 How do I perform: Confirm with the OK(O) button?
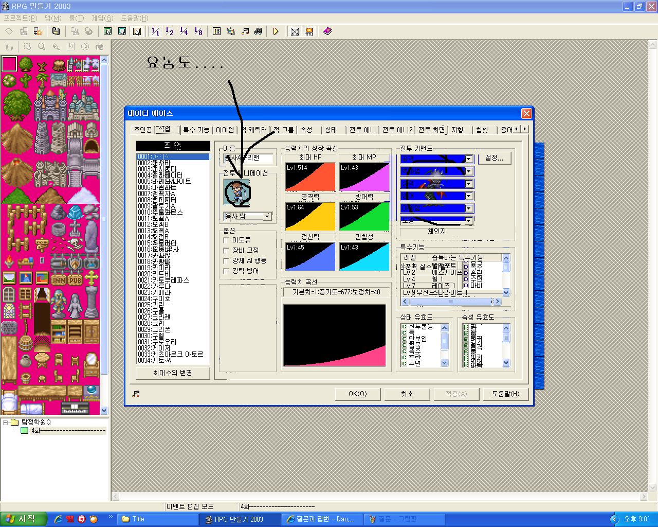[x=358, y=394]
